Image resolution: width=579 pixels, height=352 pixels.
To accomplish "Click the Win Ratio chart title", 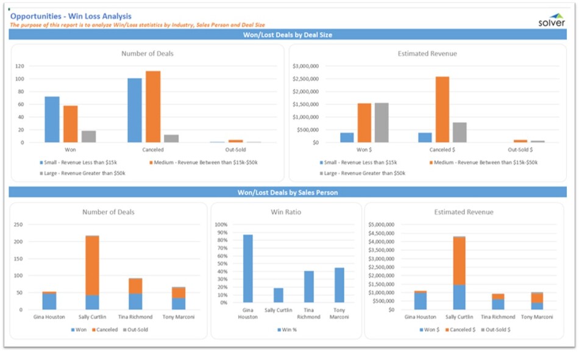I will coord(286,212).
